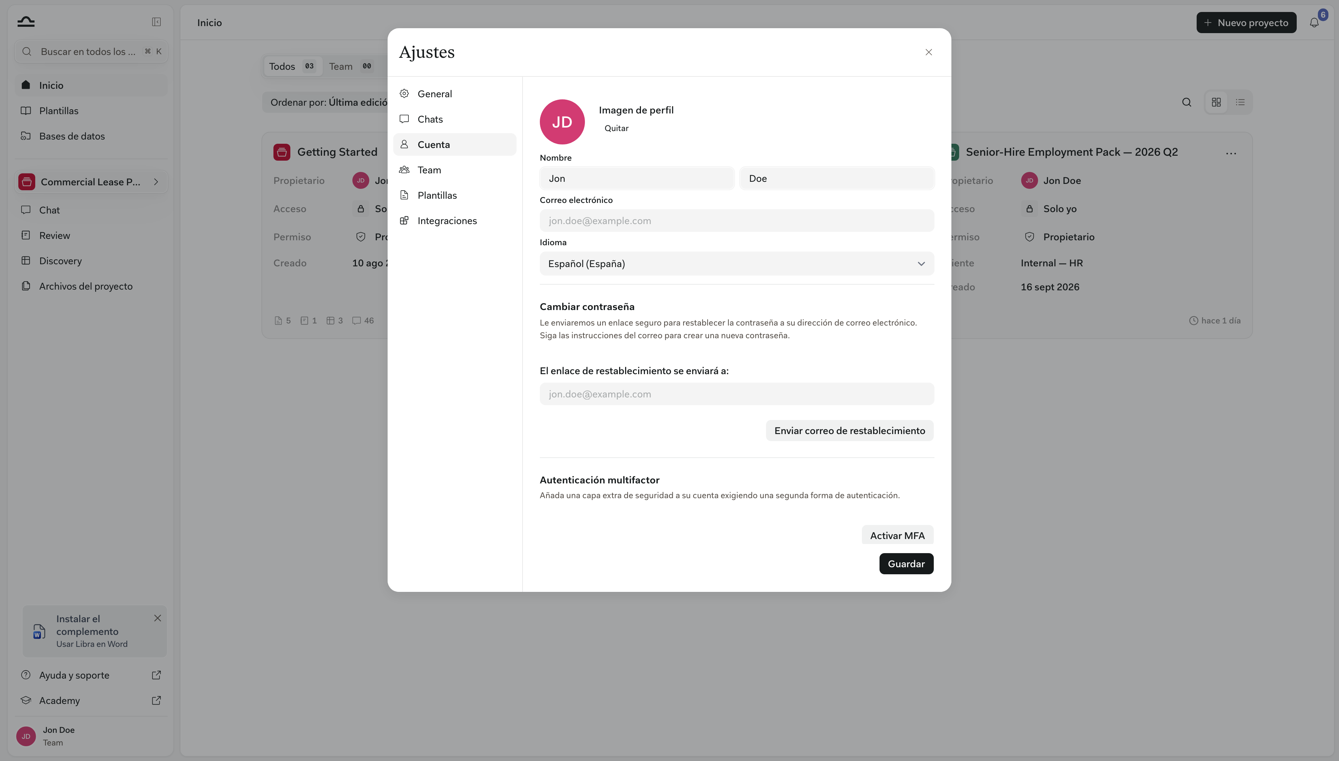Open Integraciones settings
The width and height of the screenshot is (1339, 761).
(455, 221)
